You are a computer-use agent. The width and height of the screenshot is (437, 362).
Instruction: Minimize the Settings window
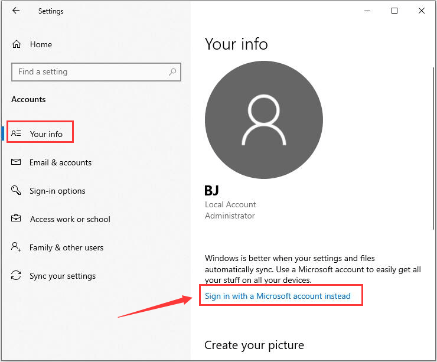pyautogui.click(x=367, y=11)
